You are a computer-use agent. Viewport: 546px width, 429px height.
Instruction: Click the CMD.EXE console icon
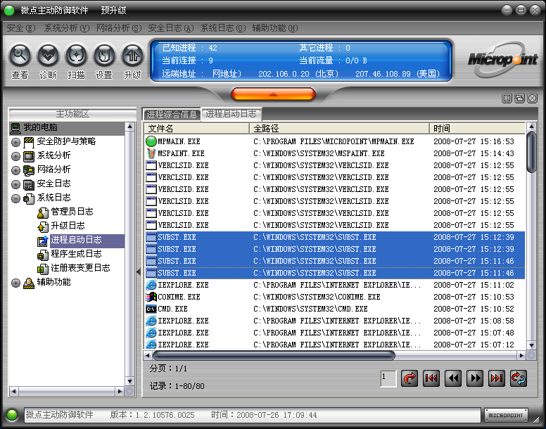(151, 309)
